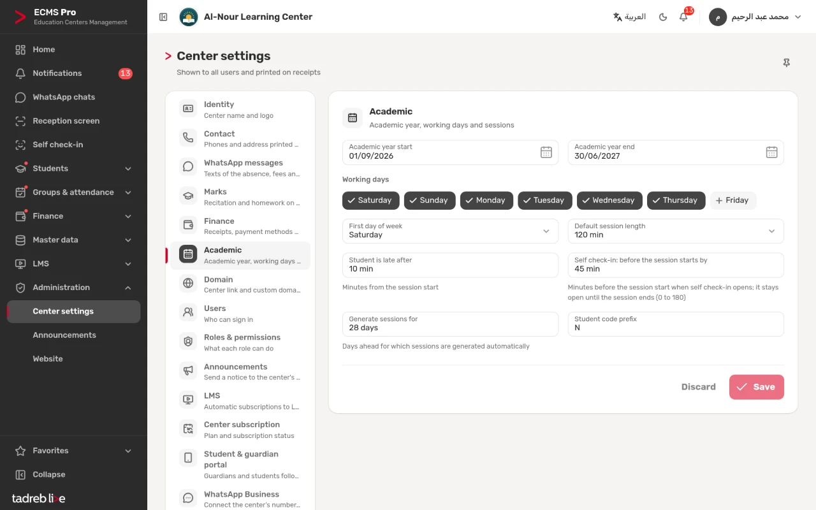Click the Roles & permissions shield icon

tap(188, 342)
